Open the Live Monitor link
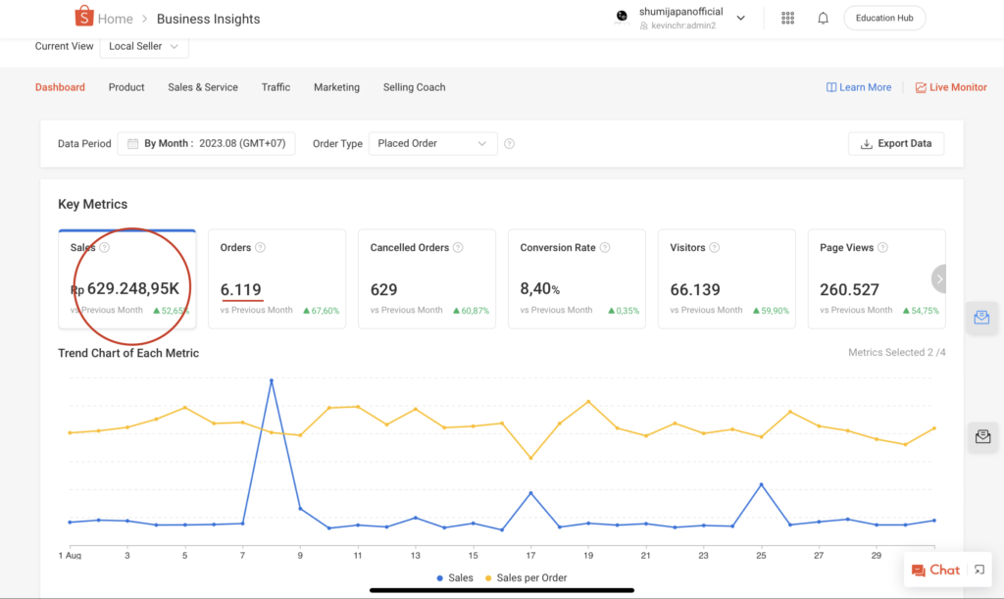 (950, 87)
